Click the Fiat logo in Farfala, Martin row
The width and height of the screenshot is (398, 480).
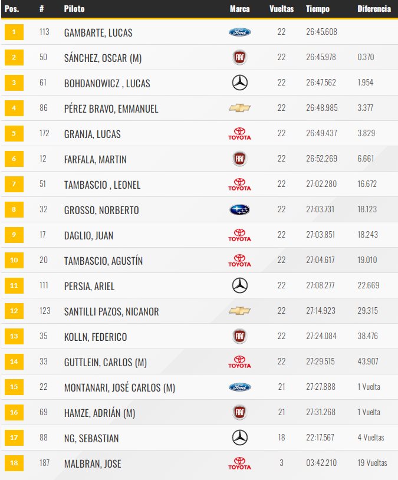(x=240, y=159)
